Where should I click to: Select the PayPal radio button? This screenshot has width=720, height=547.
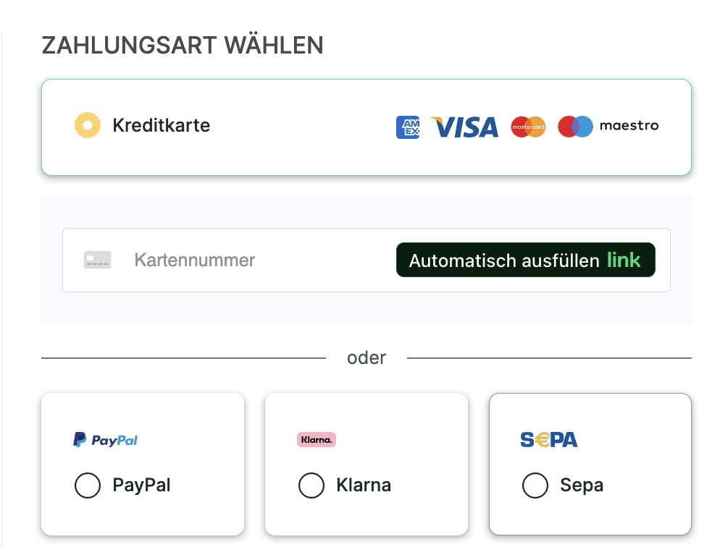[x=88, y=485]
